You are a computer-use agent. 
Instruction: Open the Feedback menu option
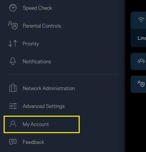[33, 142]
